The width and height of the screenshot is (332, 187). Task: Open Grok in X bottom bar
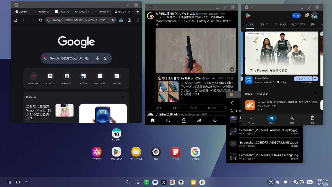184,120
